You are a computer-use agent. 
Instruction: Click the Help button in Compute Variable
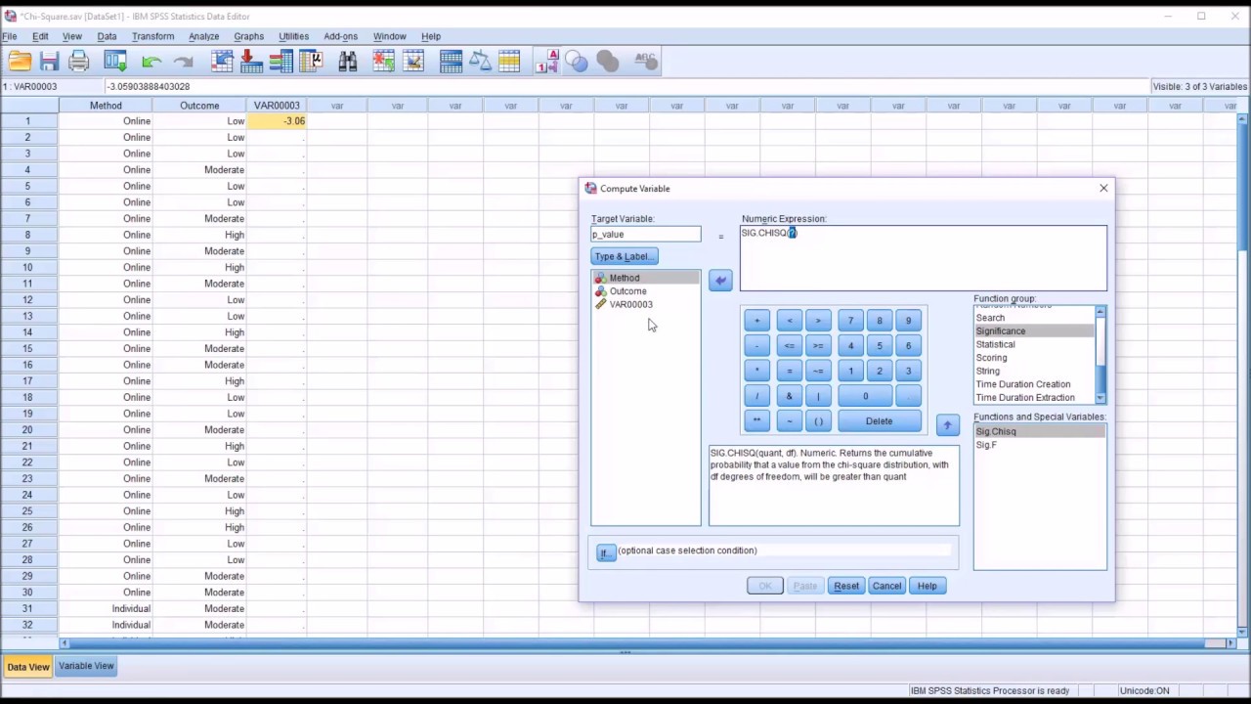(x=927, y=586)
